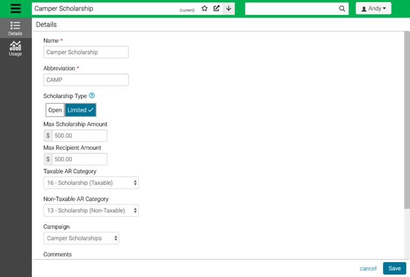Screen dimensions: 410x277
Task: Set Scholarship Type to Open
Action: tap(55, 110)
